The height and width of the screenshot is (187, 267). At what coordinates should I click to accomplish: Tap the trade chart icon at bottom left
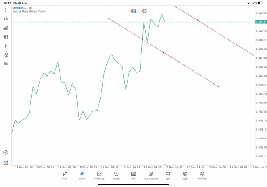pos(5,163)
